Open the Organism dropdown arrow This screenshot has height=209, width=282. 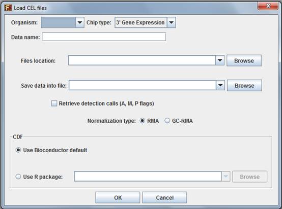(x=80, y=23)
